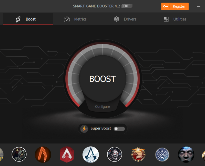Enable the Super Boost switch
Screen dimensions: 205x166
pos(119,129)
